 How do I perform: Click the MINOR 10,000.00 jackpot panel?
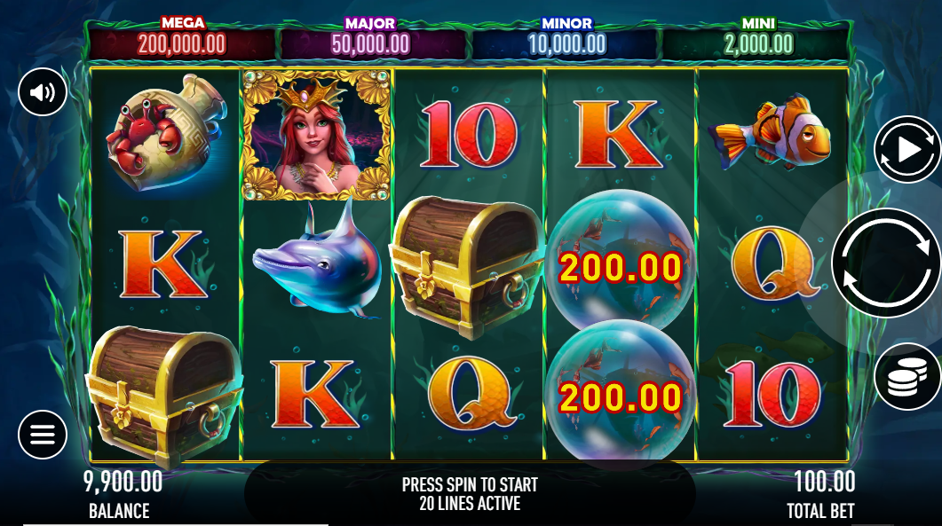pos(566,38)
